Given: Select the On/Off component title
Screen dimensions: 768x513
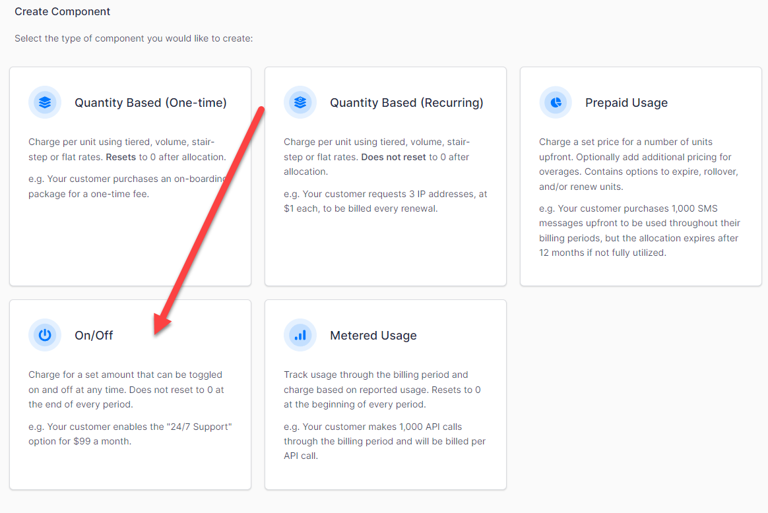Looking at the screenshot, I should tap(94, 336).
